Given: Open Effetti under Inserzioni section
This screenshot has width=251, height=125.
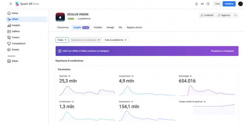Looking at the screenshot, I should [x=27, y=61].
